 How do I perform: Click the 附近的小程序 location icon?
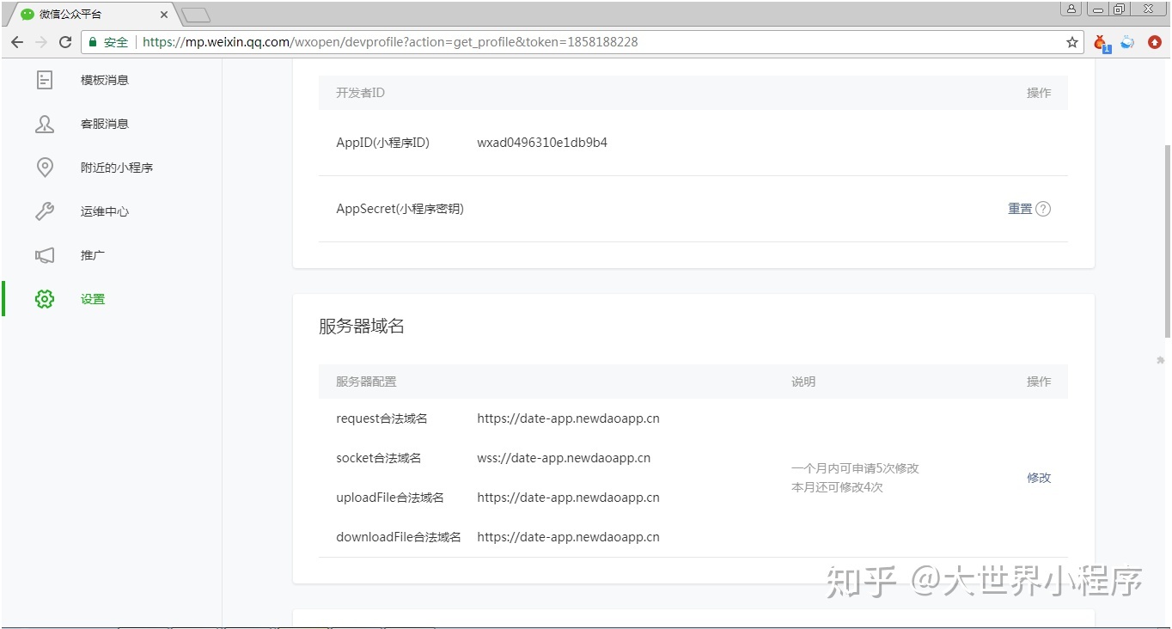(x=45, y=167)
